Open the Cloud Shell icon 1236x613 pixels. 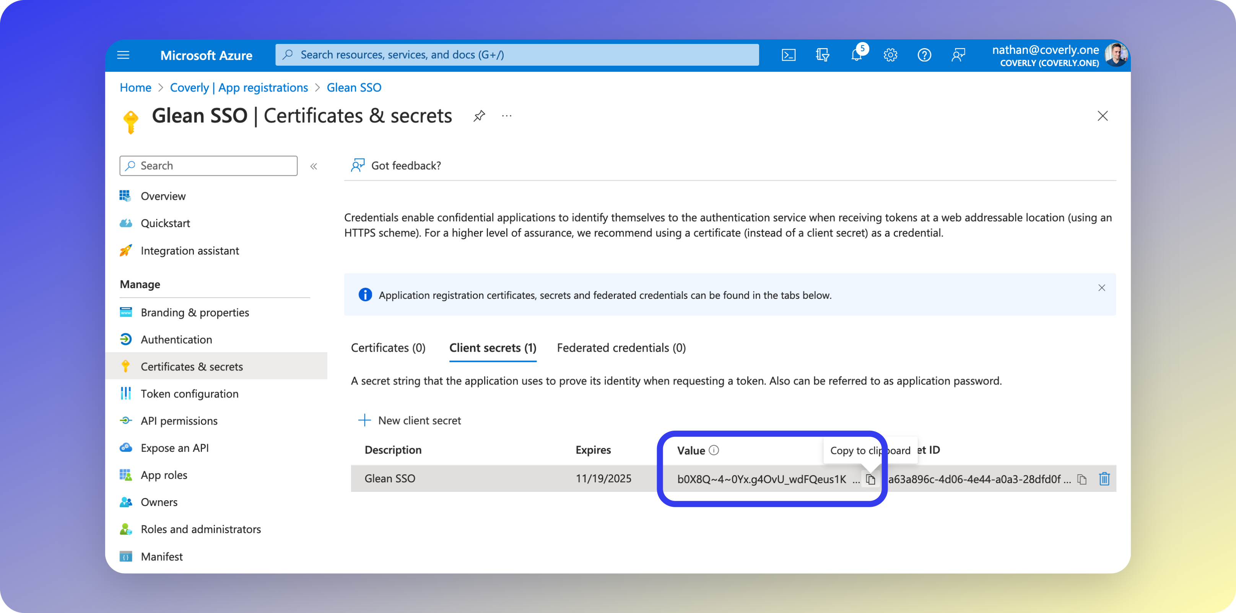pos(788,55)
